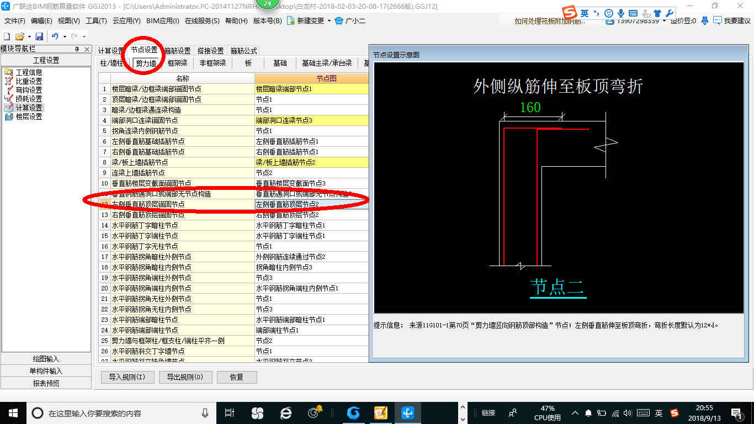Open the Undo history dropdown arrow
The width and height of the screenshot is (754, 424).
pos(64,36)
